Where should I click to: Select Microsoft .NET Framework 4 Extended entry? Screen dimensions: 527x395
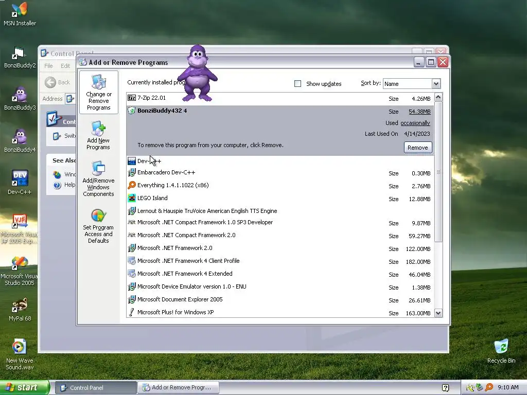coord(280,274)
